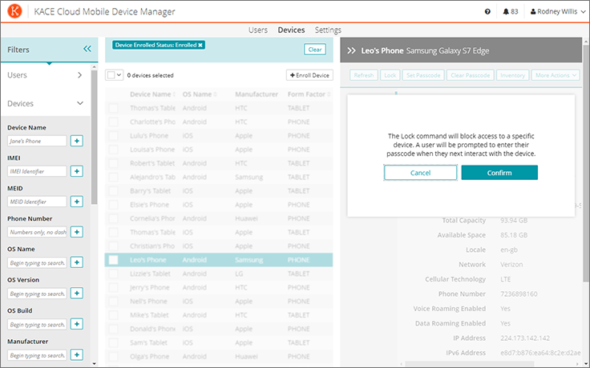Click the Manufacturer column header

257,94
